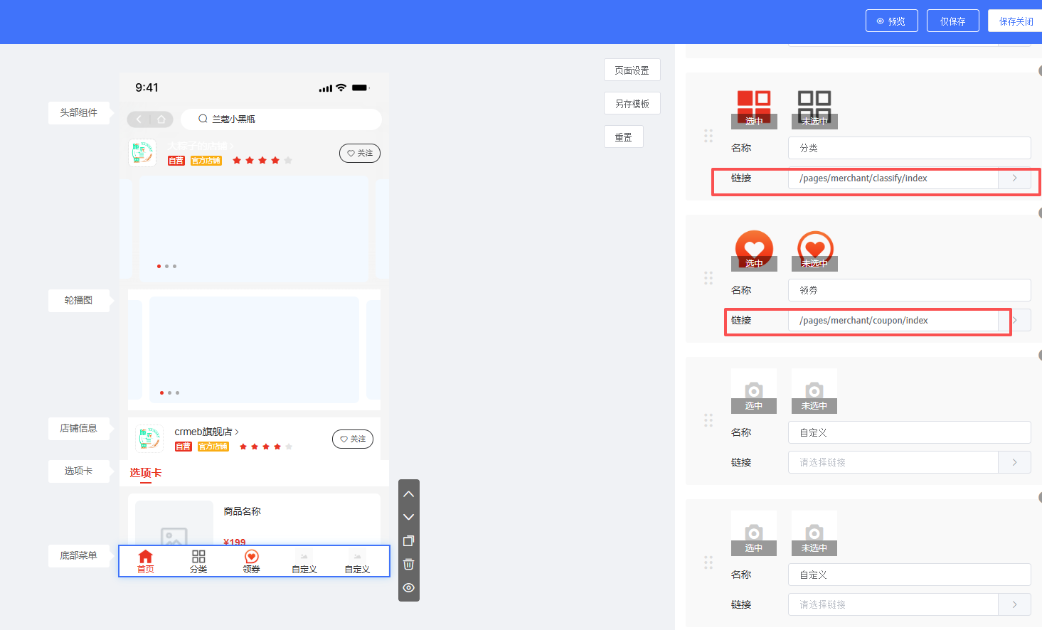Select the 轮播图 component label
The height and width of the screenshot is (630, 1042).
click(79, 300)
